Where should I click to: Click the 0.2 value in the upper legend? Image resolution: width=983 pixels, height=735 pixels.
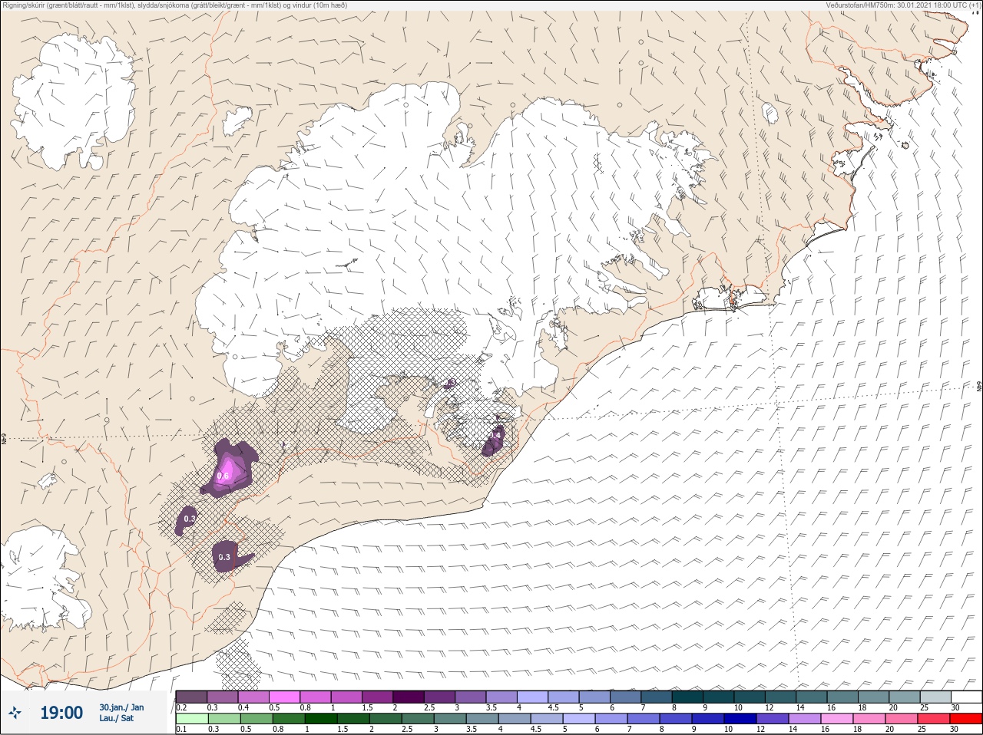181,707
